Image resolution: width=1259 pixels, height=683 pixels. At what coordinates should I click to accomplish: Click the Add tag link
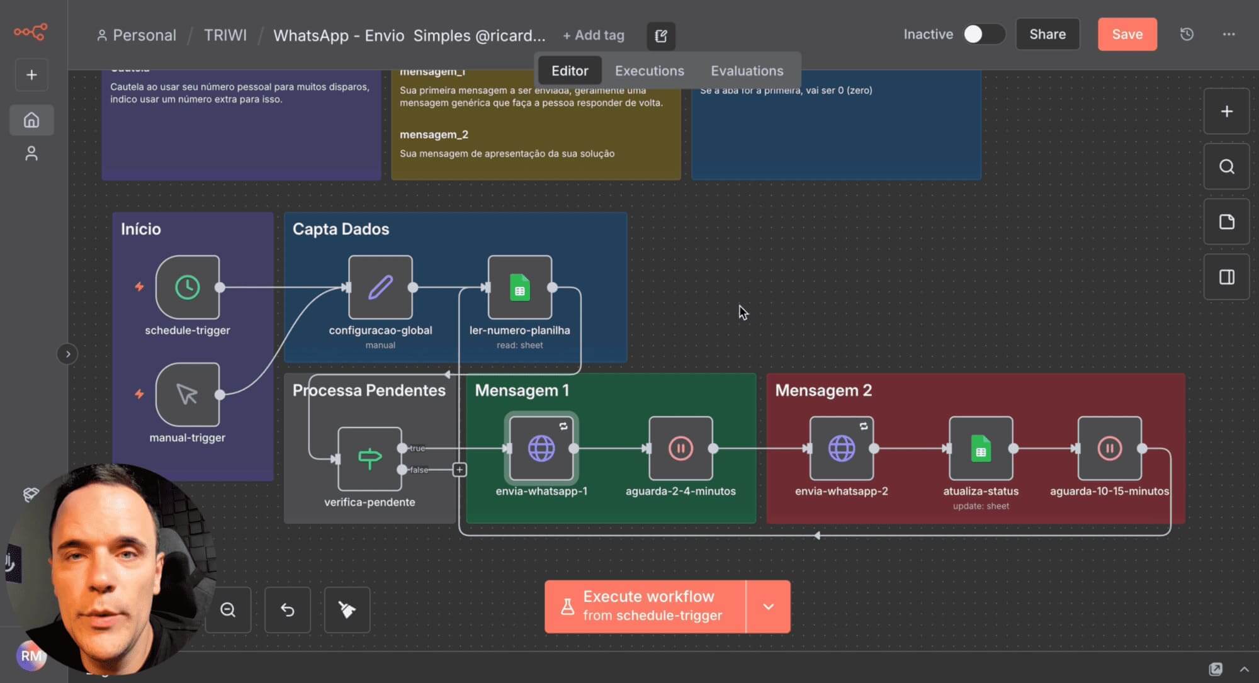[593, 35]
